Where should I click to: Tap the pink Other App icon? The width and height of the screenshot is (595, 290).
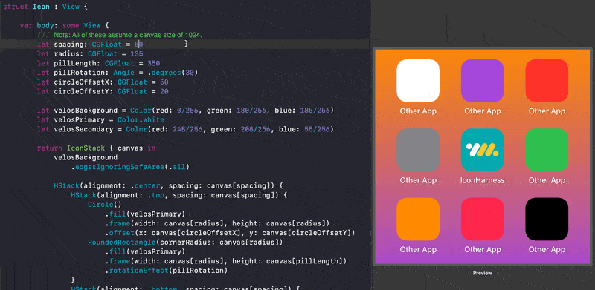[482, 219]
